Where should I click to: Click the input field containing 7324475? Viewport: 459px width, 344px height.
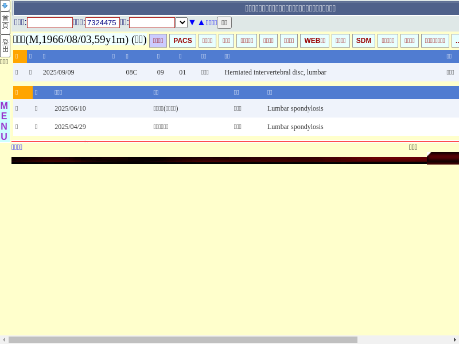point(102,22)
